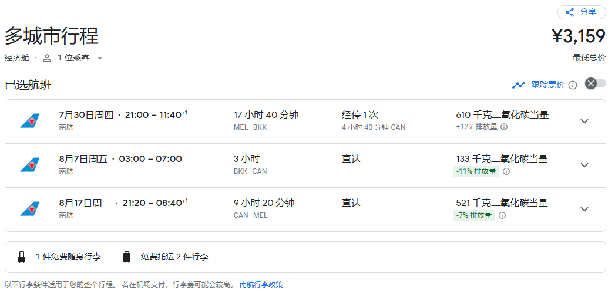Click the 133 千克二氧化碳当量 emissions text
Viewport: 615px width, 297px height.
[x=502, y=158]
